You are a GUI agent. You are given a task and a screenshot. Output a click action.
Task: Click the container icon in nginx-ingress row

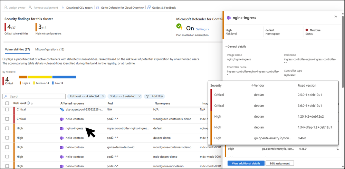[62, 128]
